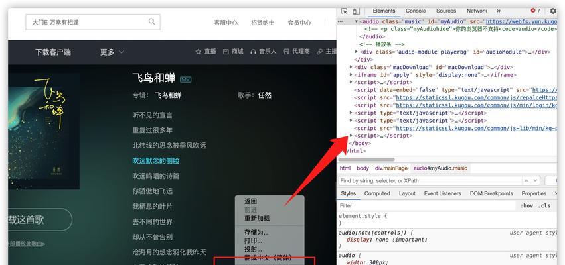Open the 招贤纳士 link

(262, 23)
